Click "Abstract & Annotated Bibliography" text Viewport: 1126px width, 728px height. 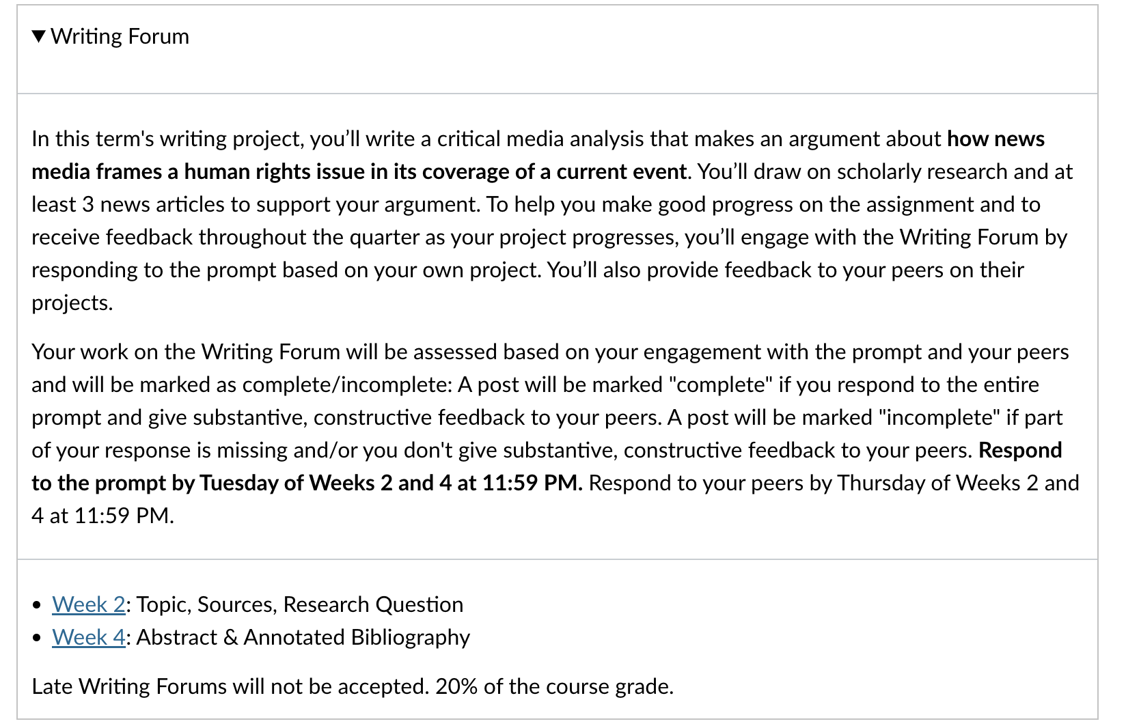[x=303, y=637]
